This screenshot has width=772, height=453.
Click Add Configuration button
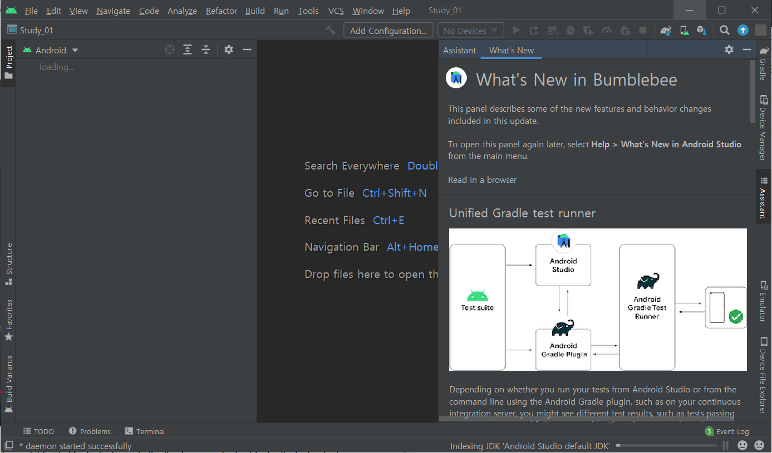(389, 31)
